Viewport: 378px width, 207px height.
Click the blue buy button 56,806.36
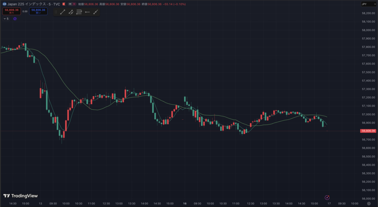[x=38, y=11]
